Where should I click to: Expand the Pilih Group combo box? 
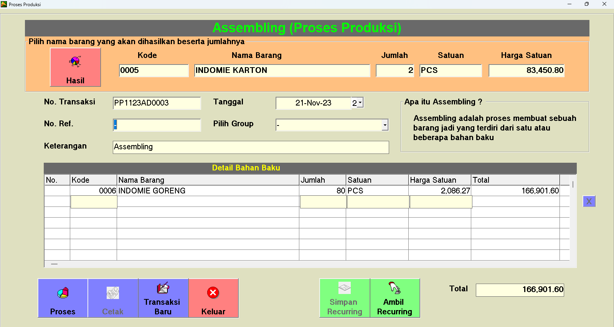[x=385, y=125]
